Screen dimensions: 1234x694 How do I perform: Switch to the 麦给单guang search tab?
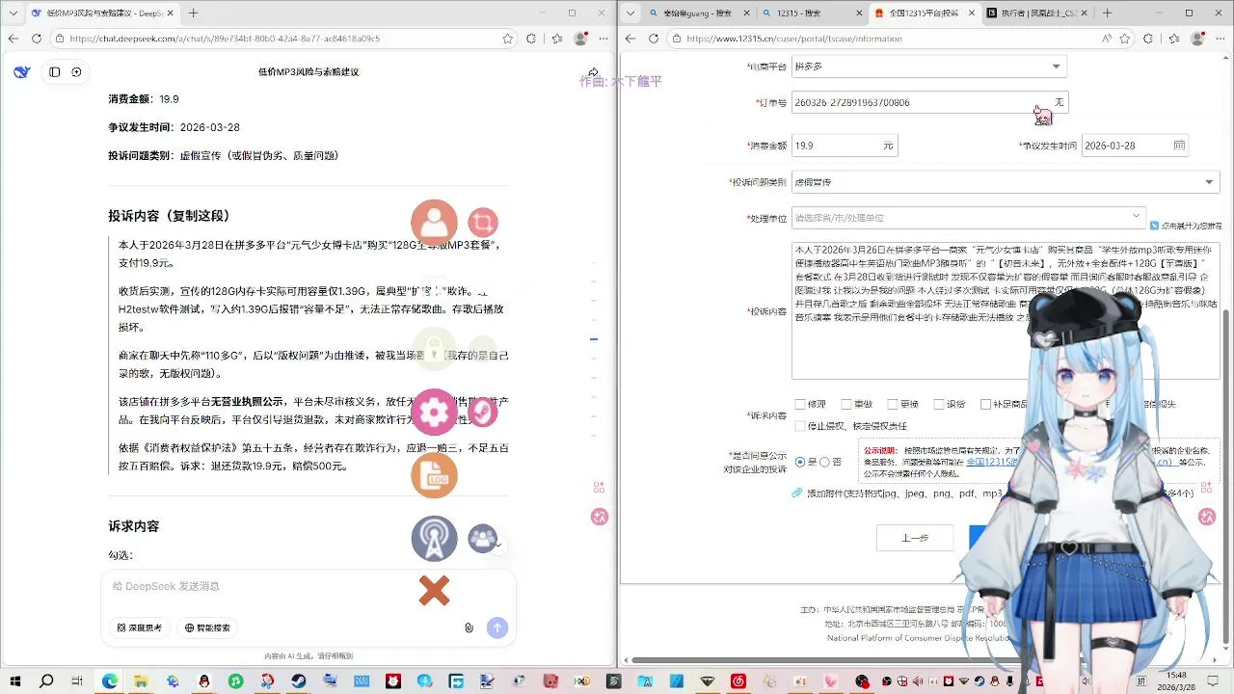click(698, 13)
